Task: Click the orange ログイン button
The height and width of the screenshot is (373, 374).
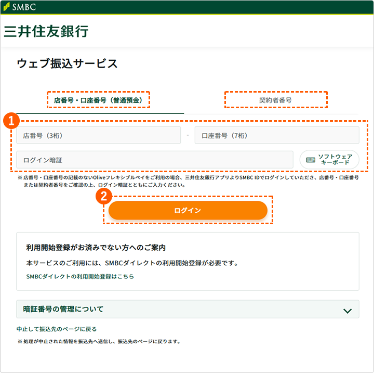Action: tap(188, 210)
